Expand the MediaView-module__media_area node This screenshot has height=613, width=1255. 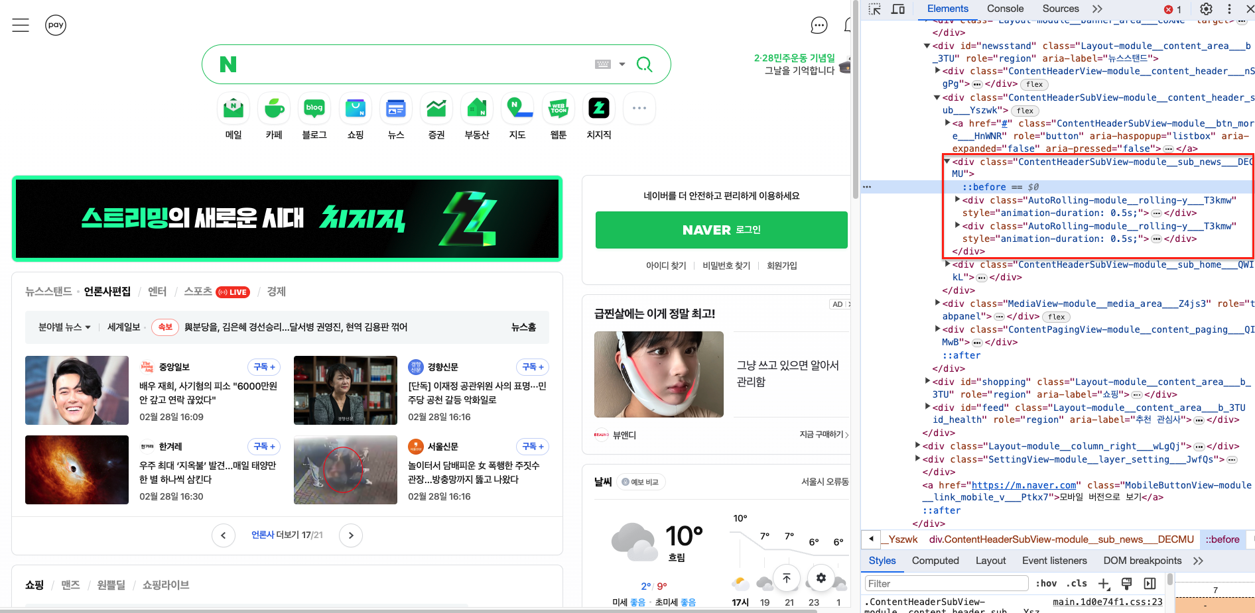[x=937, y=303]
